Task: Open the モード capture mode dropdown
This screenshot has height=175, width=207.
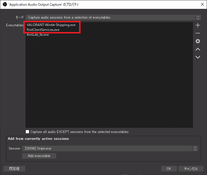Action: (113, 17)
